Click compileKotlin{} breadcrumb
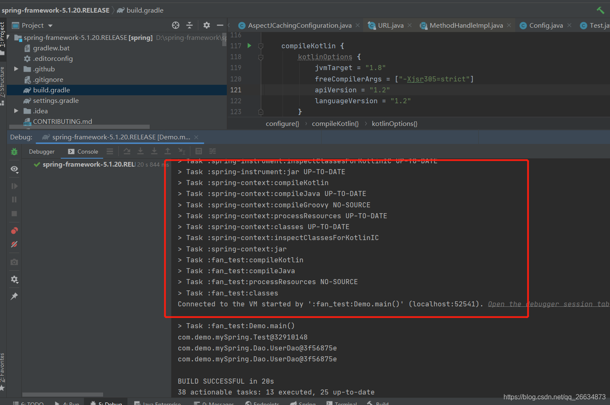 (x=335, y=124)
